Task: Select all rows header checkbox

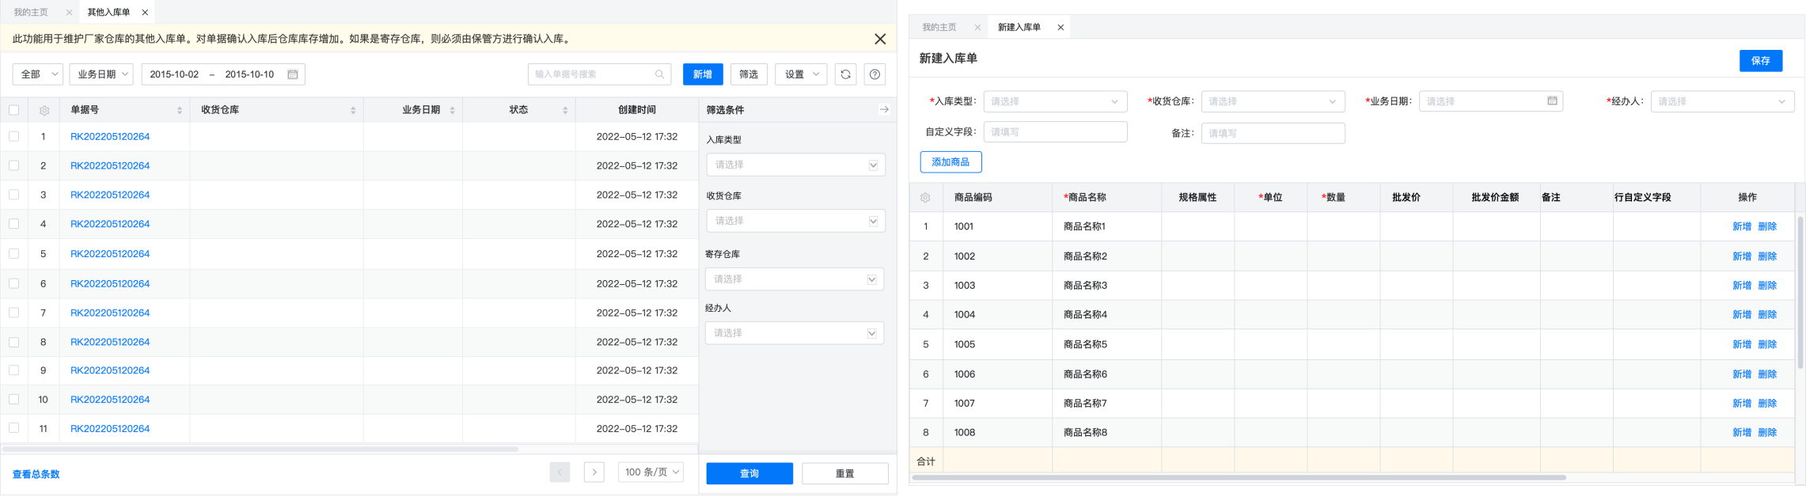Action: coord(14,110)
